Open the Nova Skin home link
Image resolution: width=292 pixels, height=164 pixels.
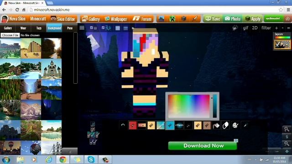pos(13,19)
